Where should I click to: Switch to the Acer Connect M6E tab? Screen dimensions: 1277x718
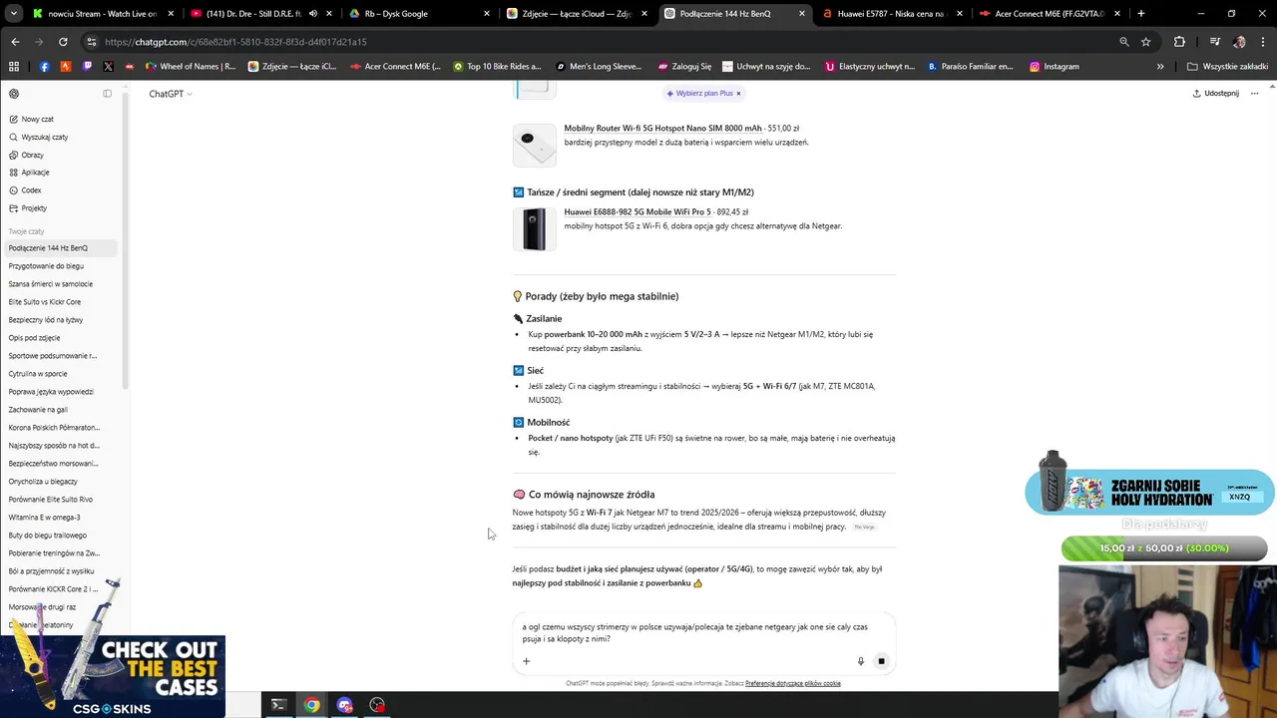click(x=1048, y=14)
